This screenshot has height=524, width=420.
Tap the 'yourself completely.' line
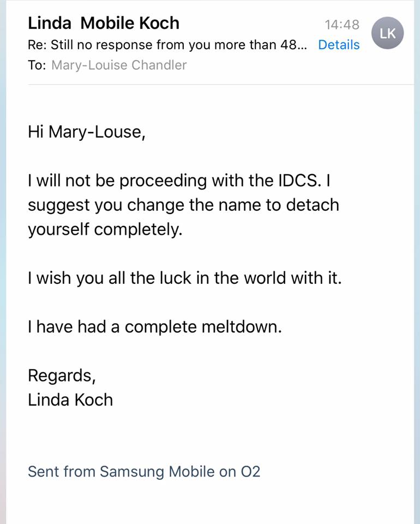click(x=105, y=230)
